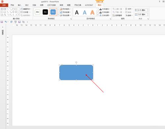Image resolution: width=165 pixels, height=129 pixels.
Task: Open the red File (文件) tab
Action: [4, 5]
